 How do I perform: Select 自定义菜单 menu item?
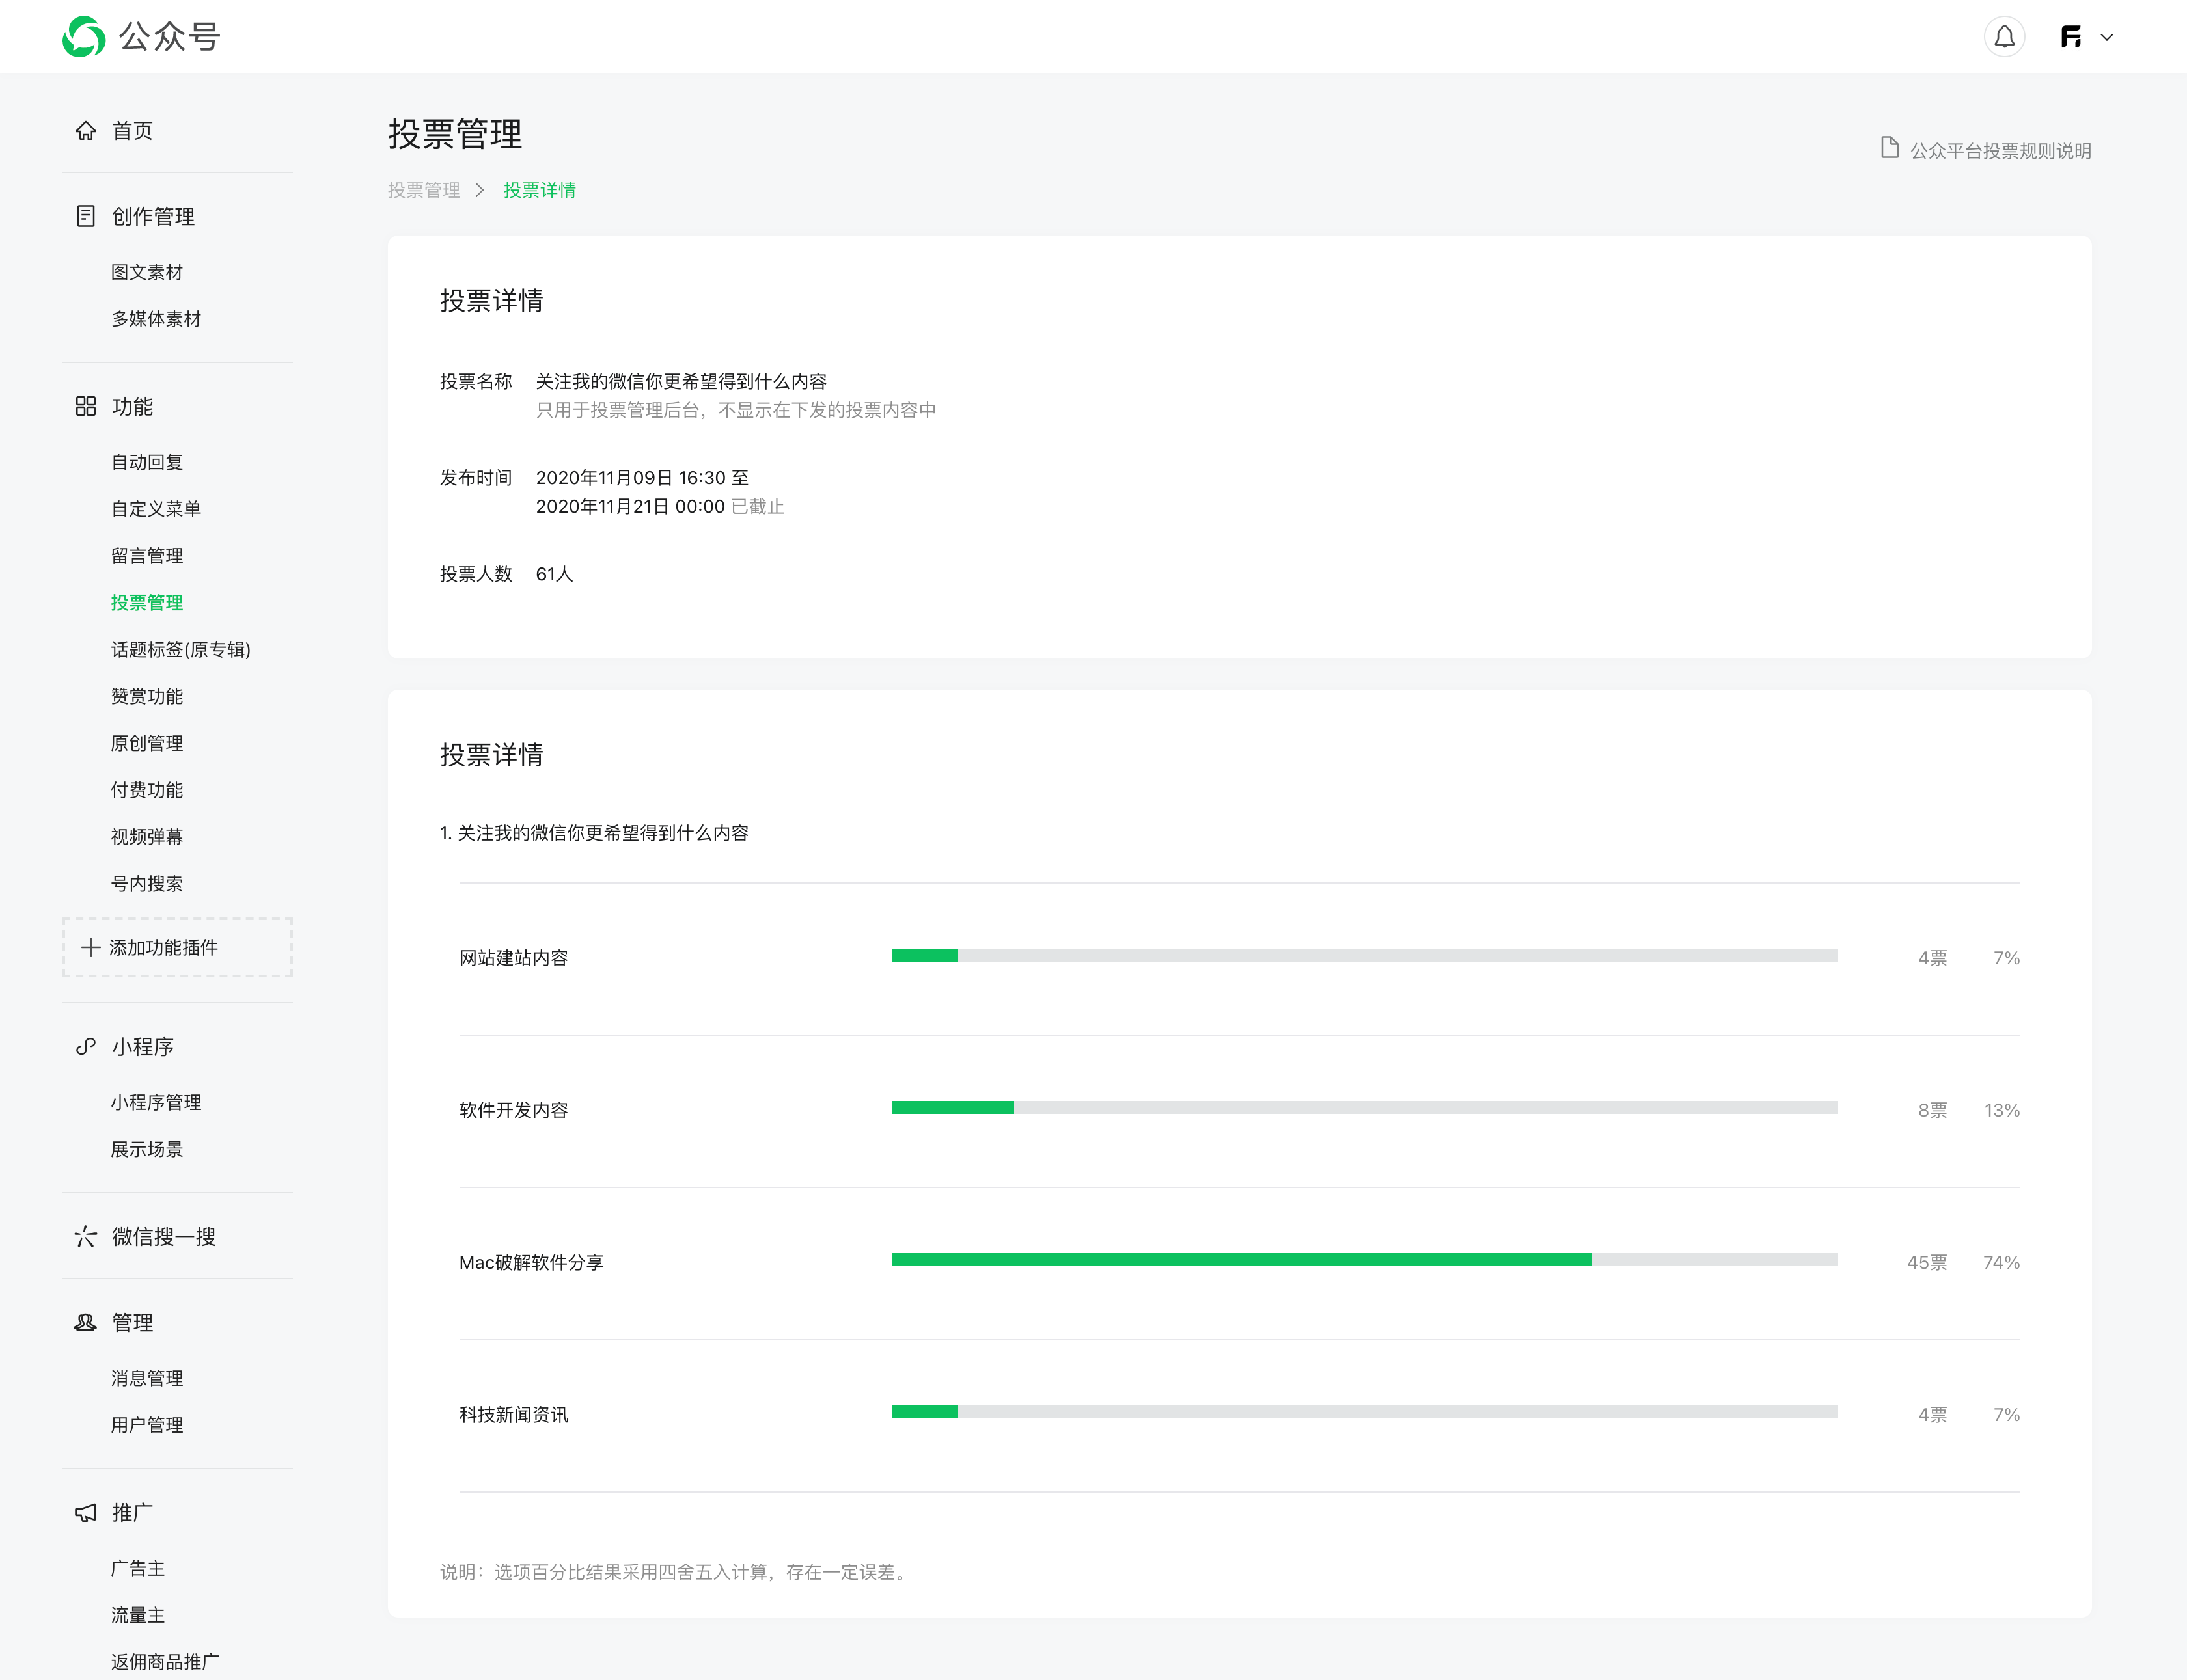pyautogui.click(x=156, y=509)
